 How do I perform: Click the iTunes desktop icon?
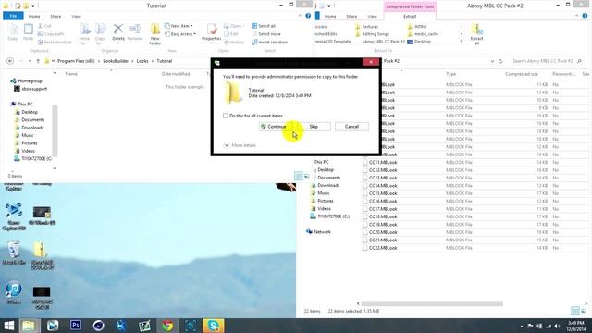[x=14, y=293]
